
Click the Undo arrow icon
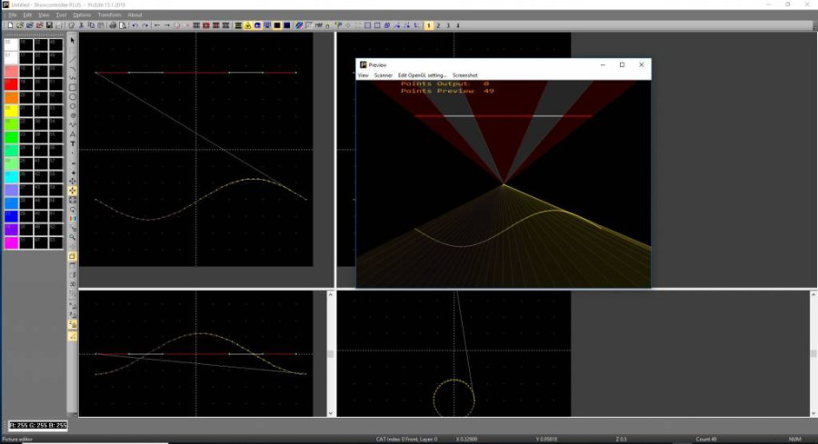pos(134,25)
